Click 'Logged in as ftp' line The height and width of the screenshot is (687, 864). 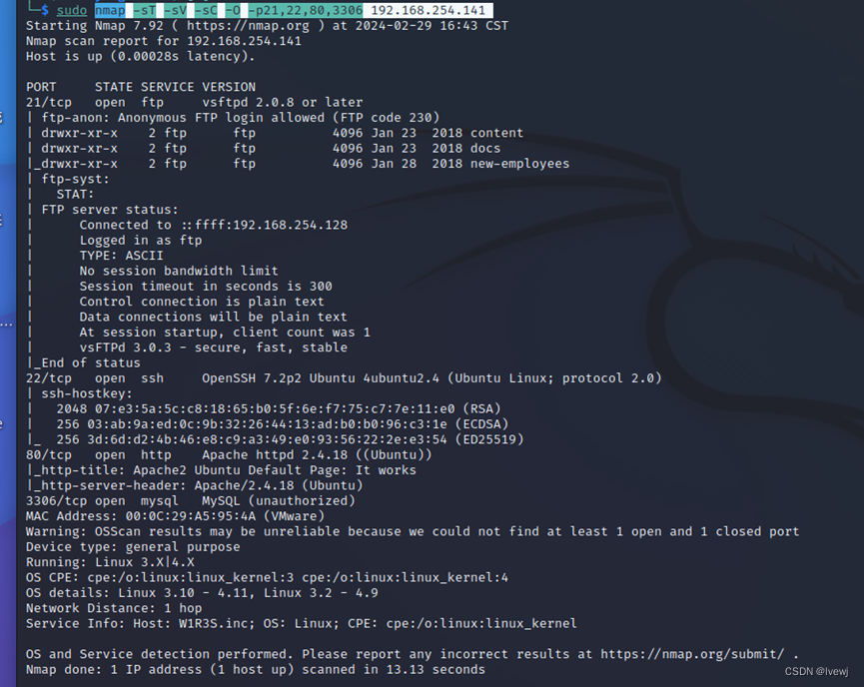tap(141, 241)
